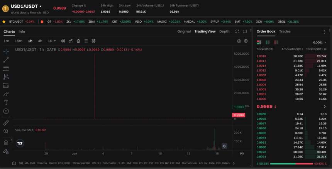Collapse the left drawing toolbar
This screenshot has height=169, width=332.
coord(12,140)
